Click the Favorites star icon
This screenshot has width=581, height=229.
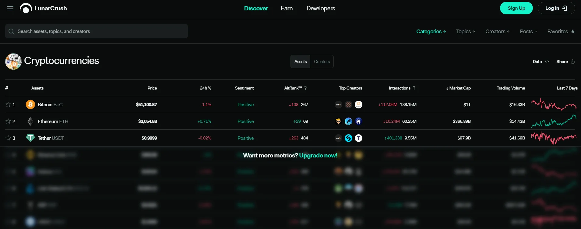(x=573, y=31)
